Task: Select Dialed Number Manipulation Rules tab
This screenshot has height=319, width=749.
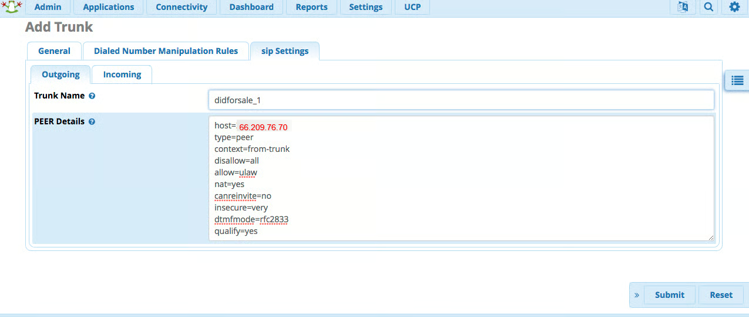Action: point(166,51)
